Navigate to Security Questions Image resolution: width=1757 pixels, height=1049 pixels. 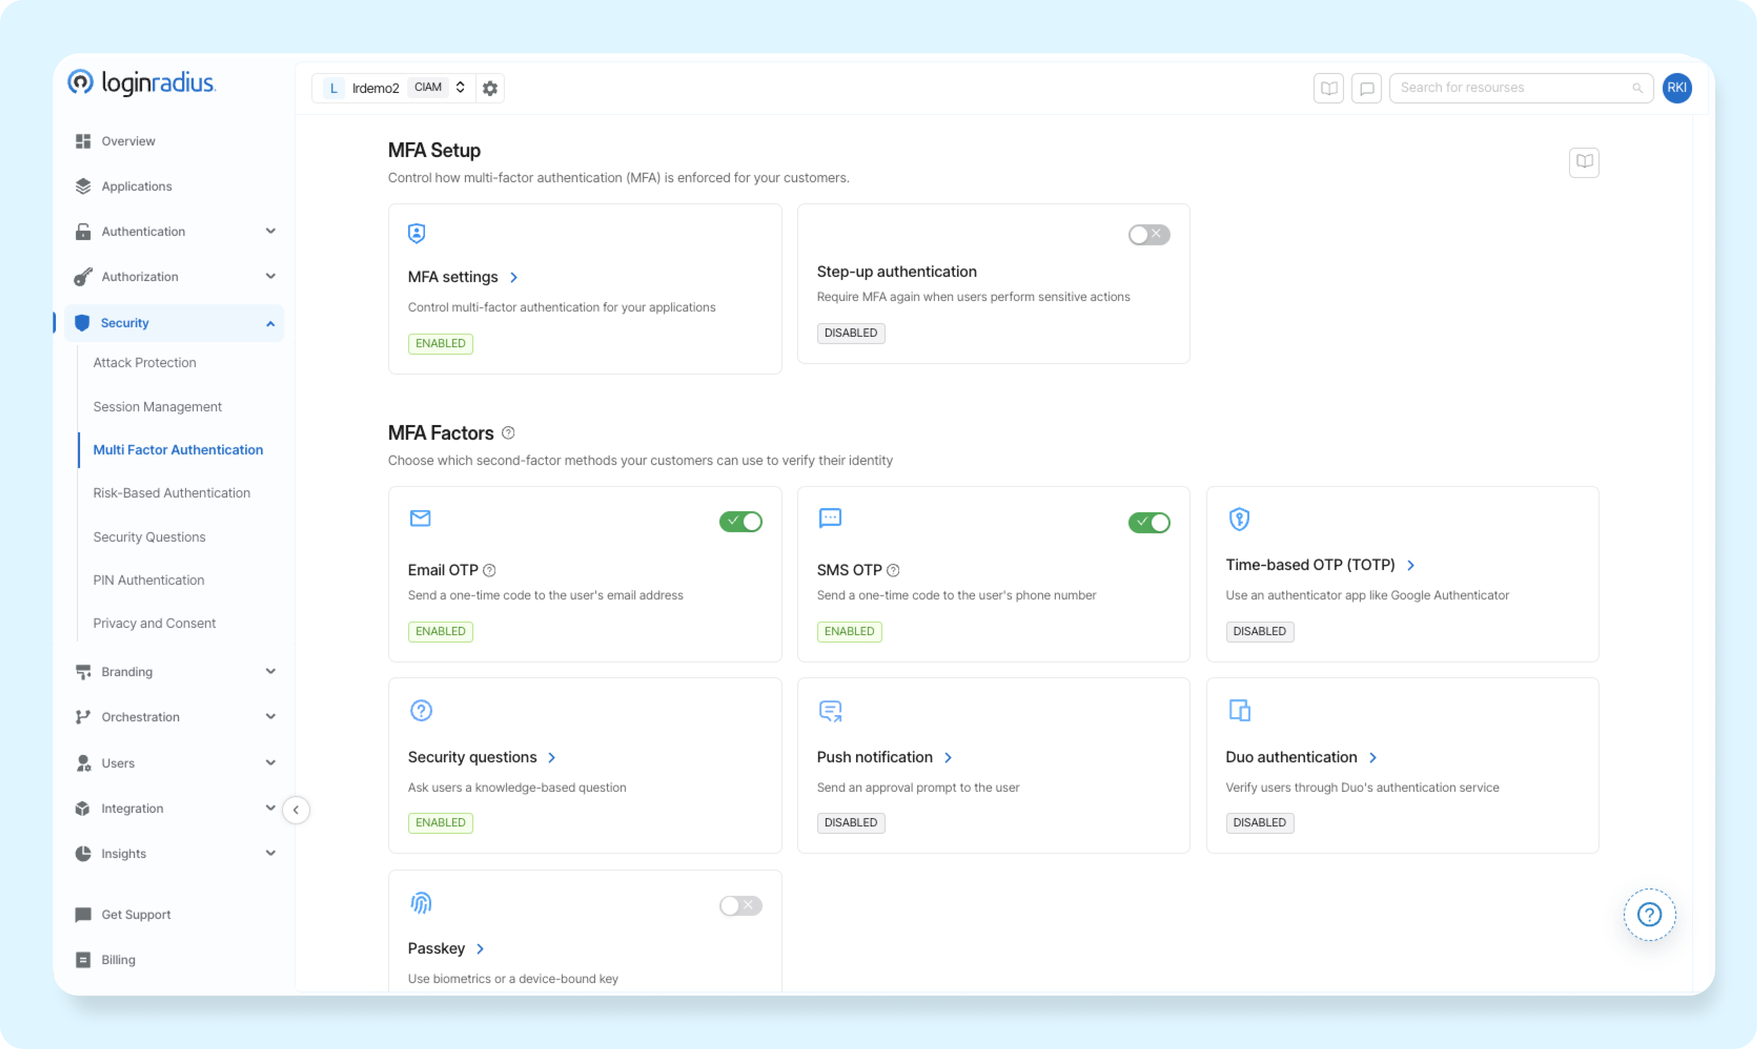(149, 537)
